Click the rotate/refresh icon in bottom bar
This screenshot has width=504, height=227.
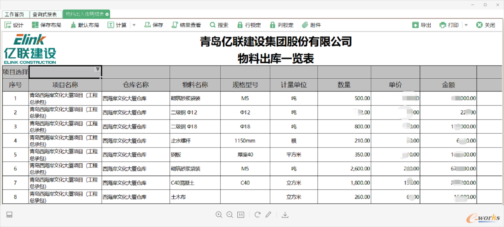pyautogui.click(x=258, y=214)
